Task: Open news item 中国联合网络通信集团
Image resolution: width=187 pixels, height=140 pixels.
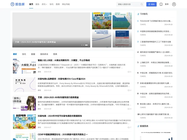Action: pyautogui.click(x=155, y=31)
